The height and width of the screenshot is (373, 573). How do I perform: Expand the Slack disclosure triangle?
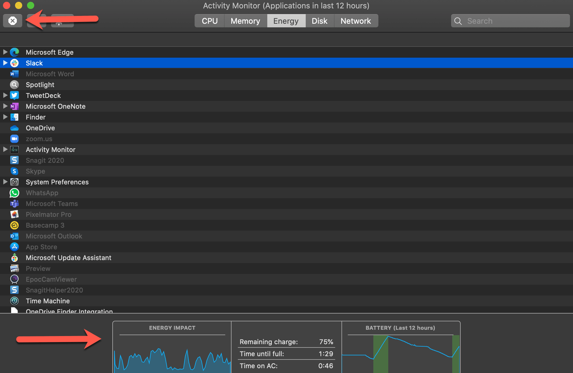pos(5,63)
